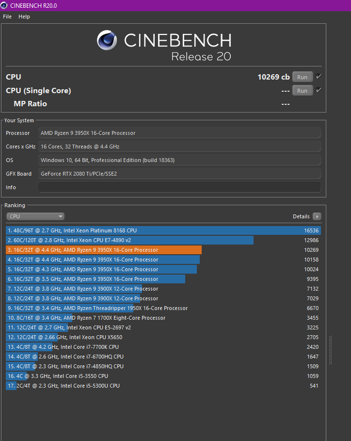351x441 pixels.
Task: Select the Core i5-3550 ranking row
Action: click(x=163, y=376)
